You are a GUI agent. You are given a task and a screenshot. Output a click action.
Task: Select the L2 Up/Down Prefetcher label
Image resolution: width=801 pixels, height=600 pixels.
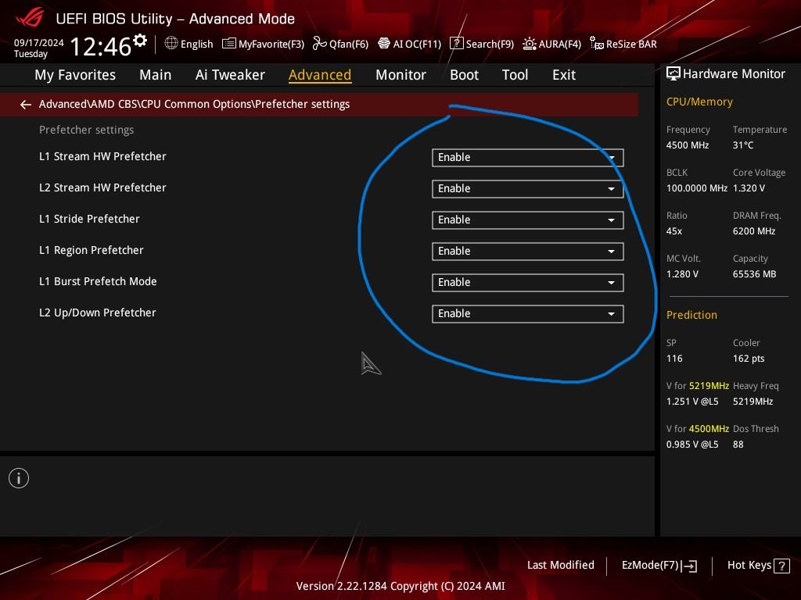(98, 312)
